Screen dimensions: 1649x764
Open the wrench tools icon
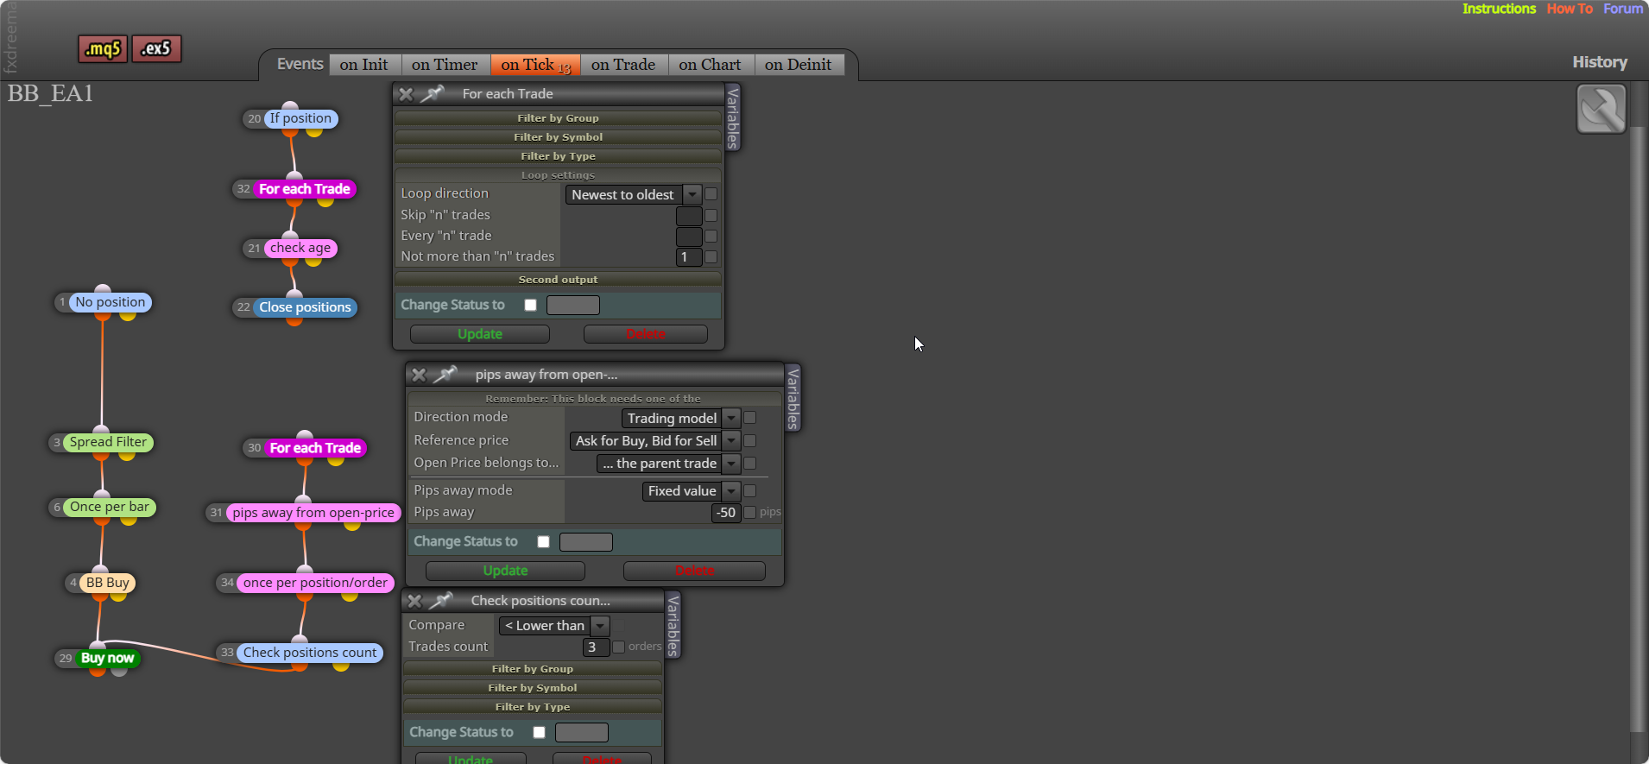[x=1601, y=109]
